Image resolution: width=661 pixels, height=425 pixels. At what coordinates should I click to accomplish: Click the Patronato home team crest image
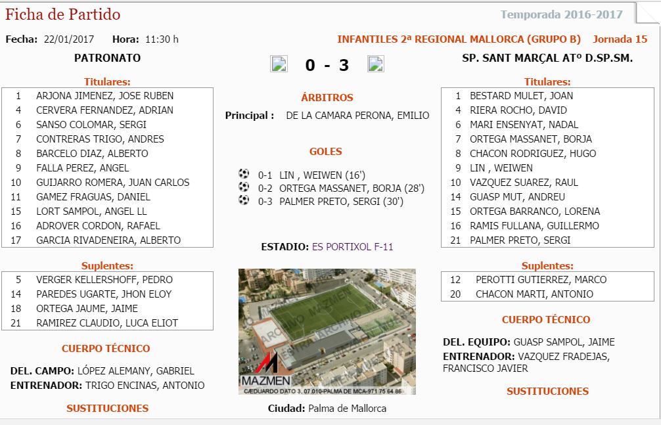point(279,64)
